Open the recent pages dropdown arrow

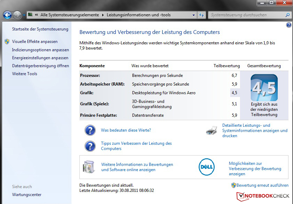point(24,15)
